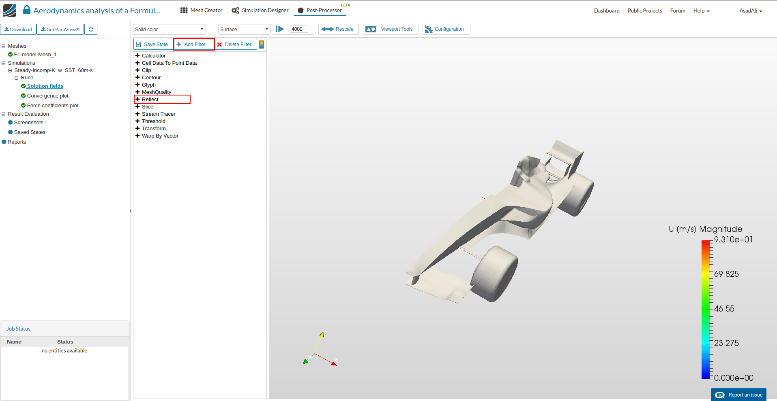Open the Convergence plot item
Viewport: 777px width, 401px height.
coord(48,96)
